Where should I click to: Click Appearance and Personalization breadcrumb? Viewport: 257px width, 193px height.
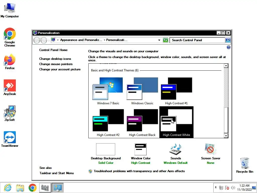point(81,40)
